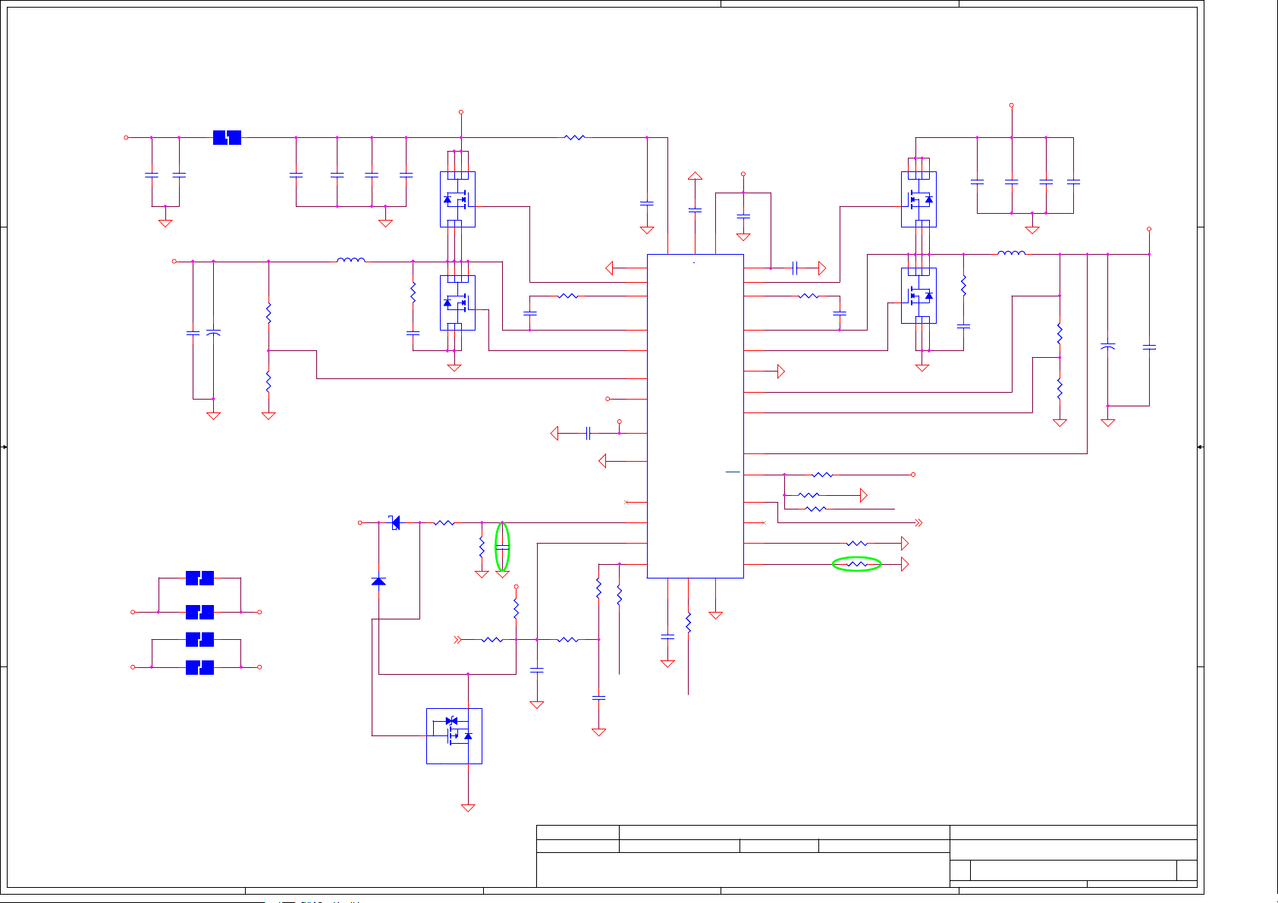Click the left inductor coil symbol
The image size is (1278, 903).
tap(350, 260)
